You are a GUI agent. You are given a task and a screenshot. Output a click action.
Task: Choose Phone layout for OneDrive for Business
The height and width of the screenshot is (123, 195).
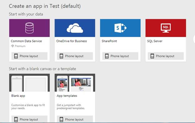pos(75,56)
